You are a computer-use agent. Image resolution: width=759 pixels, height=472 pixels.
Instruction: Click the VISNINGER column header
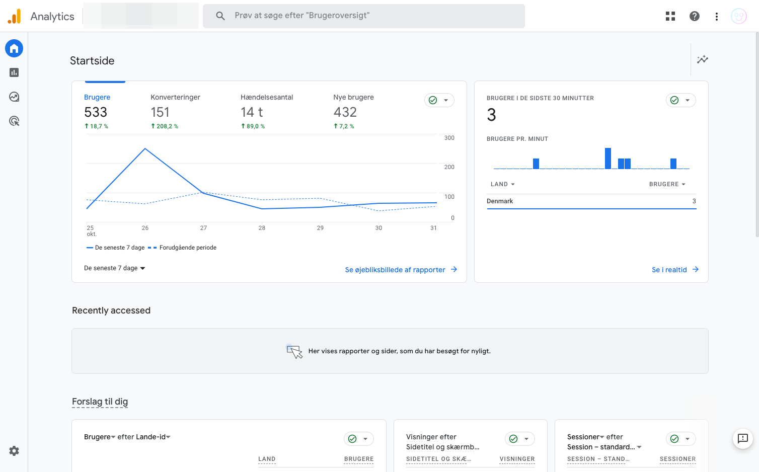517,459
